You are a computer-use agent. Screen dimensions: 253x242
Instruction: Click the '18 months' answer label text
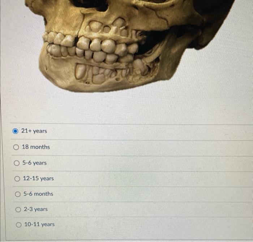[36, 147]
